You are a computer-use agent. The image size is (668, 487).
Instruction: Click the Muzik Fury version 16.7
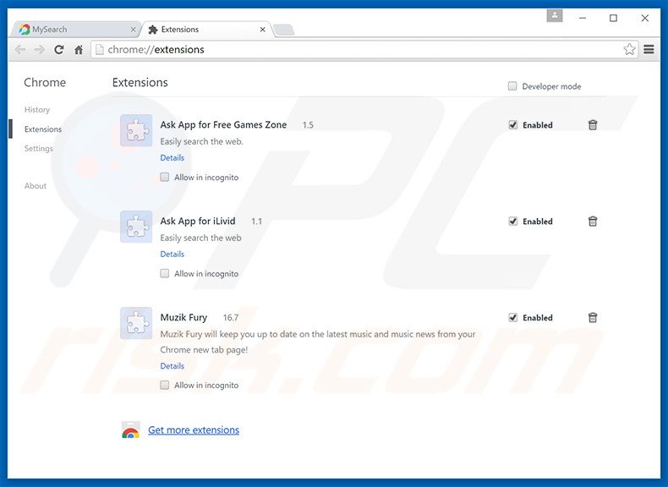(x=231, y=317)
